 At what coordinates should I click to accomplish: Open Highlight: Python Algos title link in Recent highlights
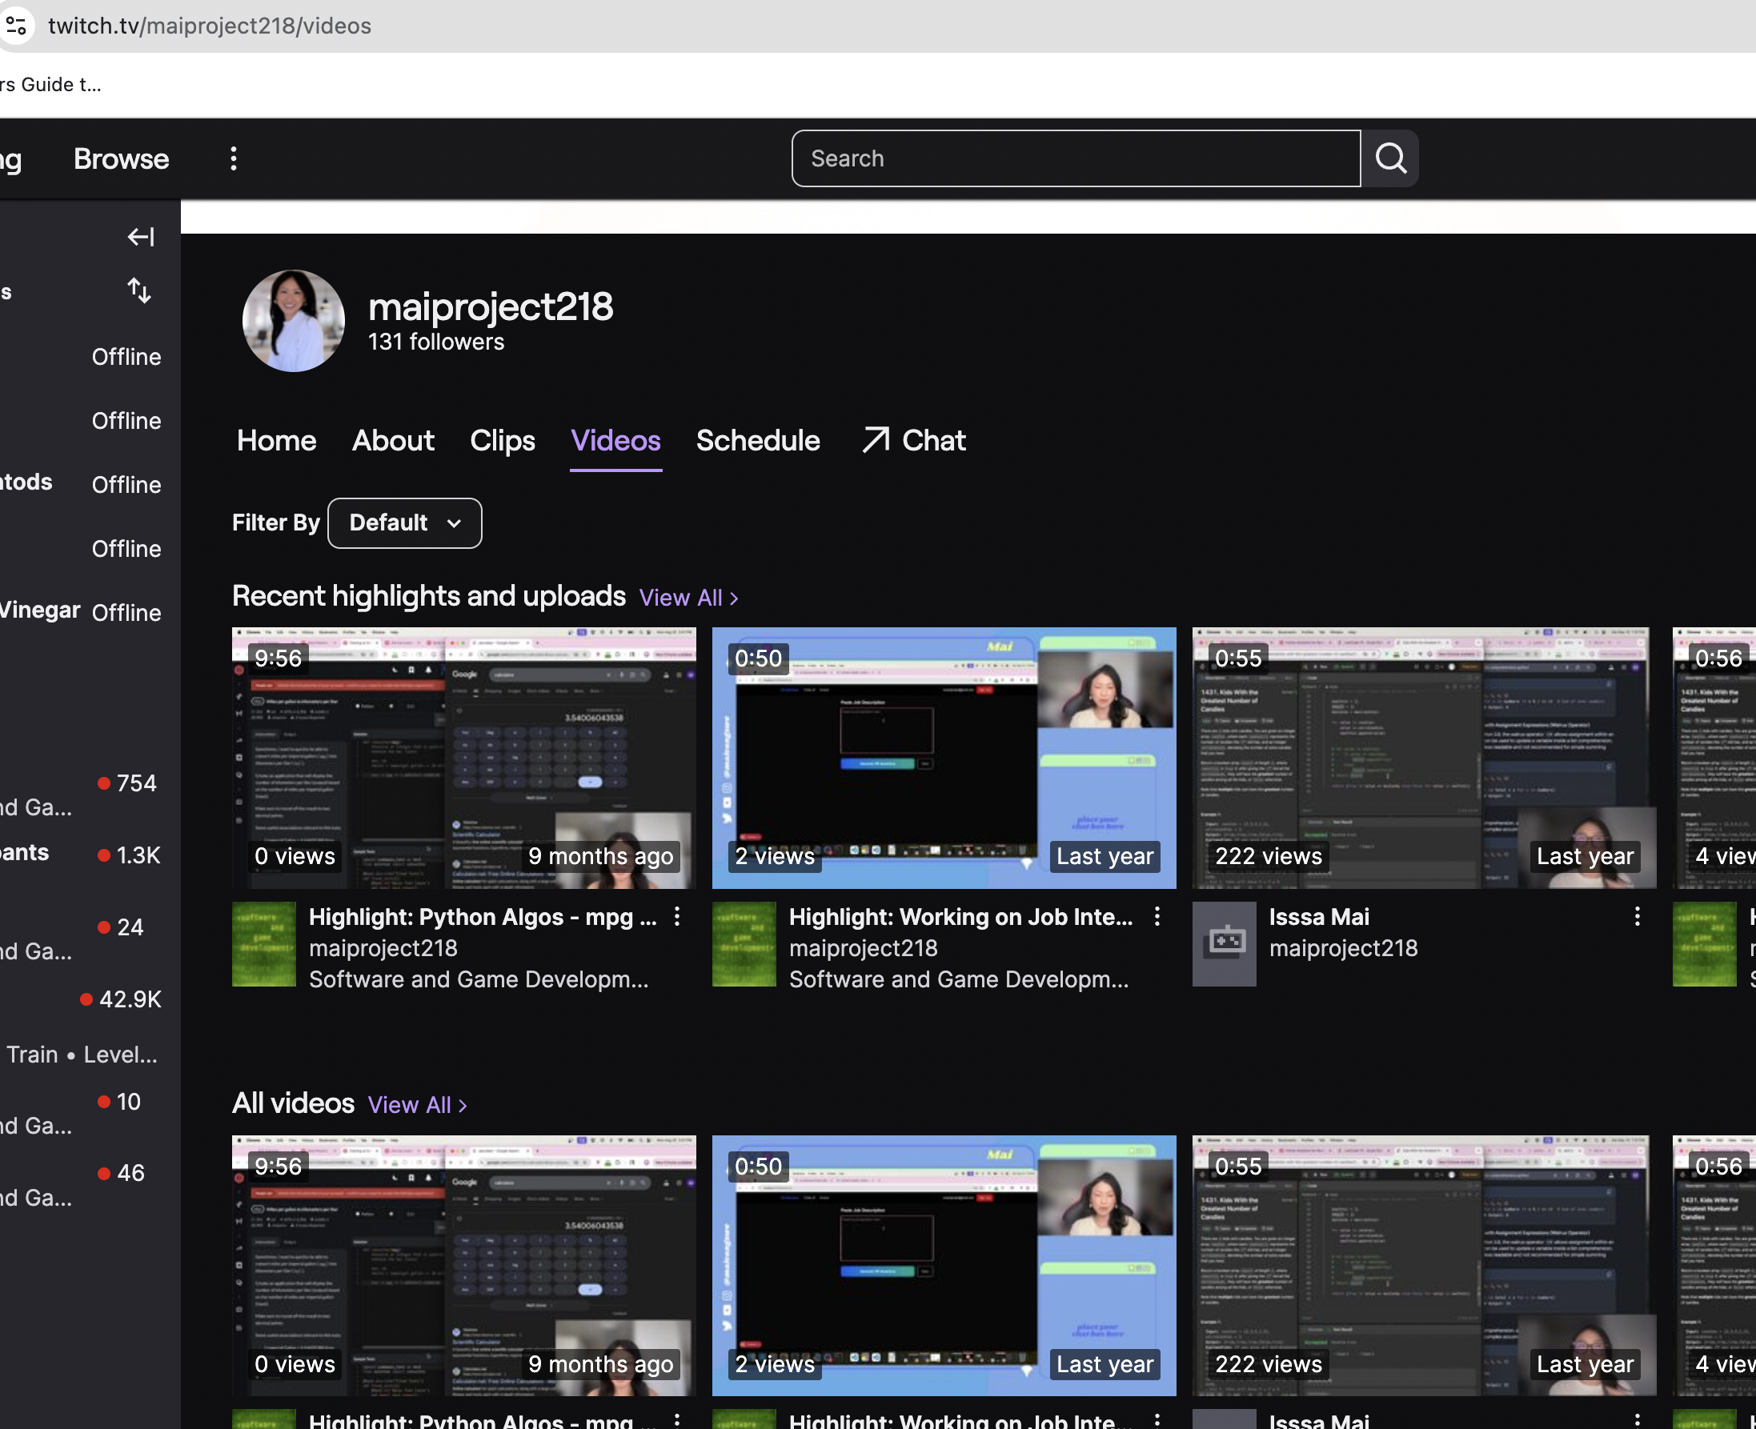click(483, 916)
